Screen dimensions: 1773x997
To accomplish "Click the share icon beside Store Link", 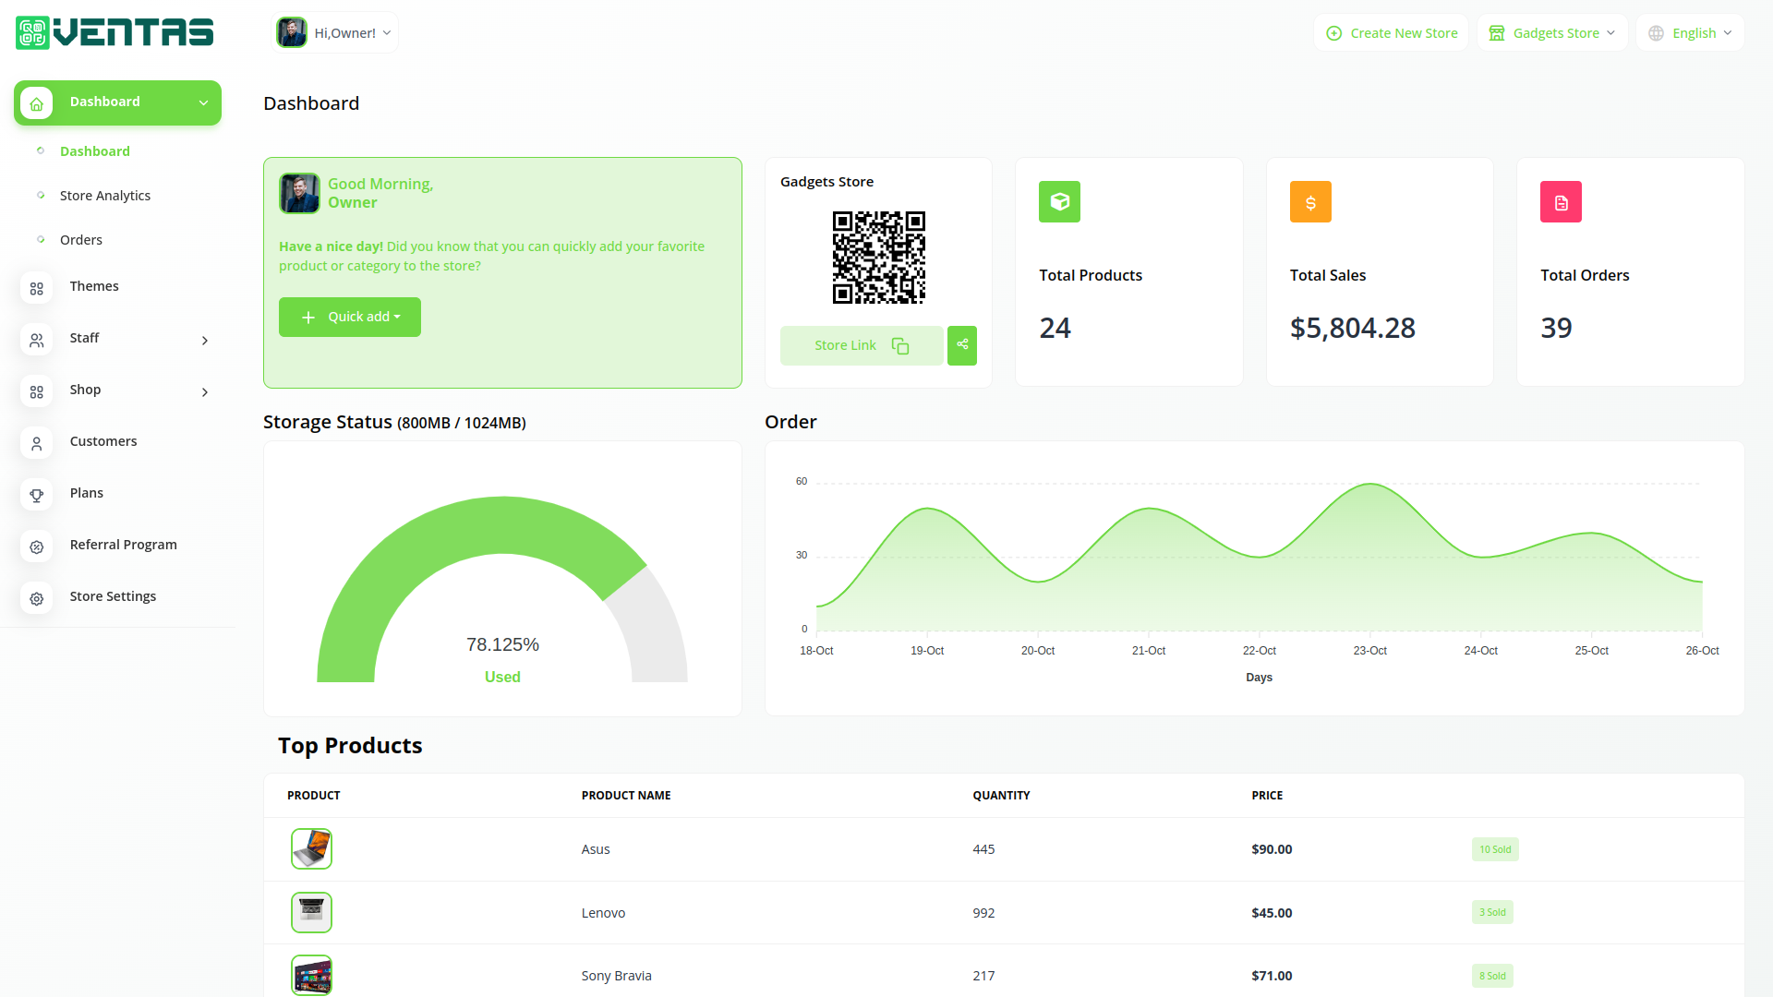I will click(x=961, y=345).
